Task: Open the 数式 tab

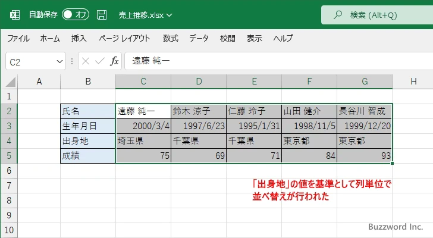Action: coord(170,38)
